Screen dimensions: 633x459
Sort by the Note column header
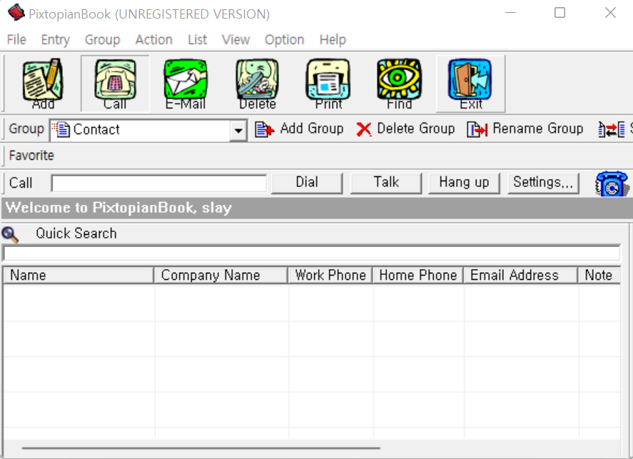[599, 276]
